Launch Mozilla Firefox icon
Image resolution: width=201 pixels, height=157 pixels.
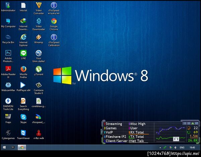tap(23, 72)
